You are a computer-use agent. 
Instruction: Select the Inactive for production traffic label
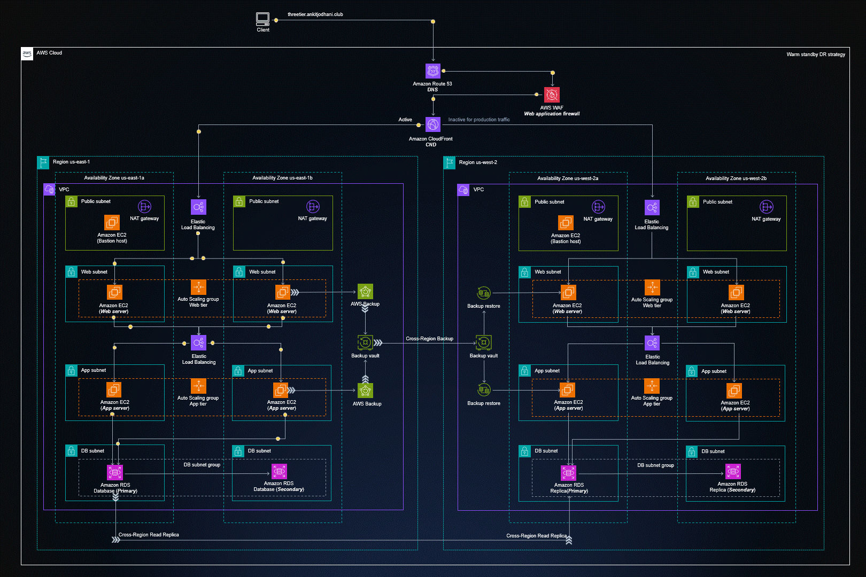[479, 120]
